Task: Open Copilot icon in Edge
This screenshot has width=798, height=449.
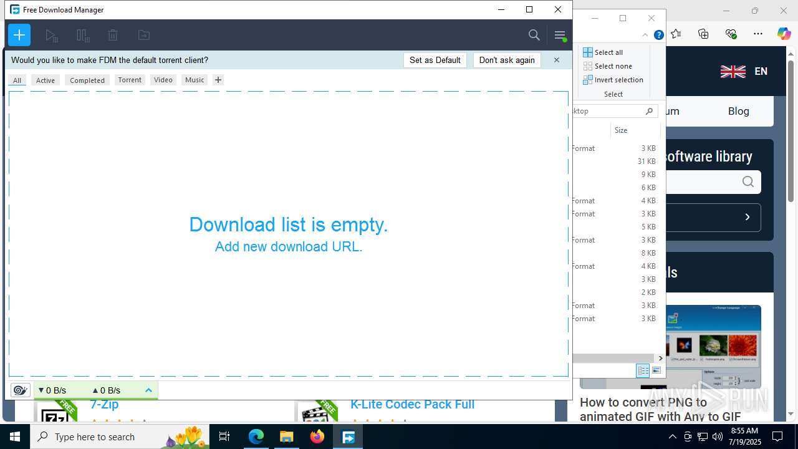Action: (784, 34)
